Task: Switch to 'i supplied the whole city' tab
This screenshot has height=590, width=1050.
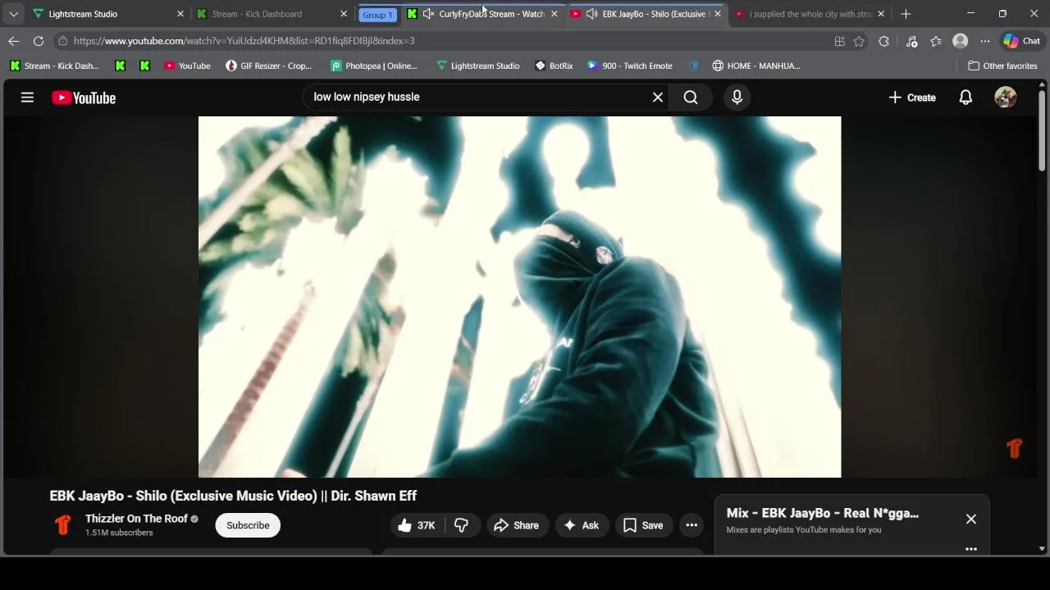Action: [x=810, y=14]
